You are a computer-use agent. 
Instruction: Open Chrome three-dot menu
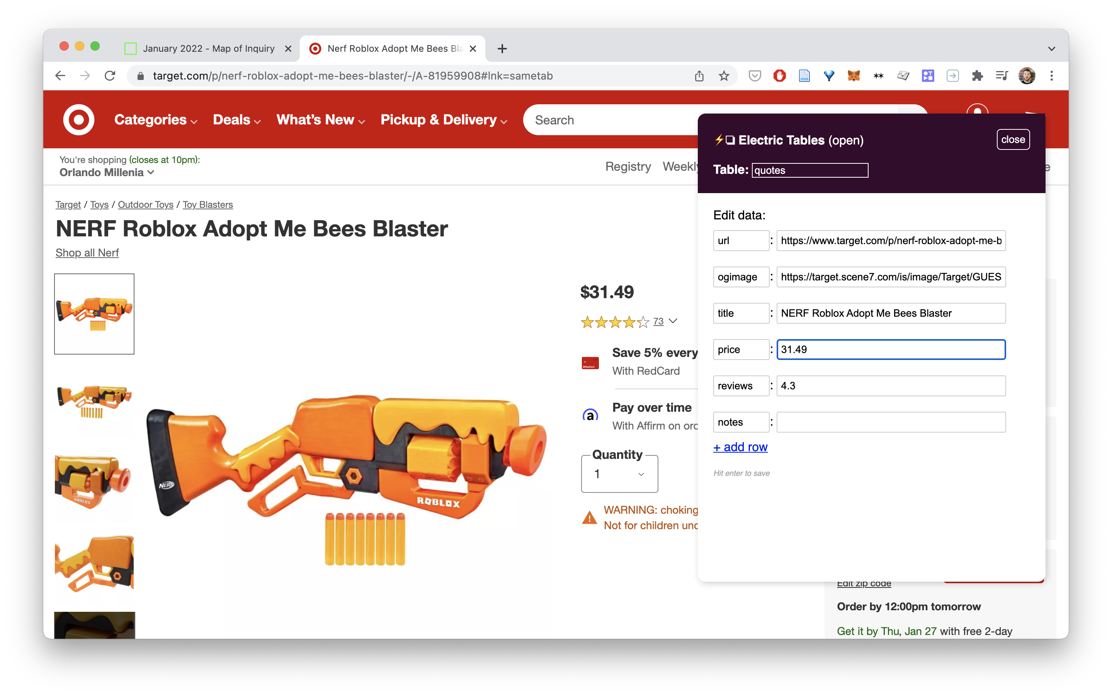(1051, 75)
